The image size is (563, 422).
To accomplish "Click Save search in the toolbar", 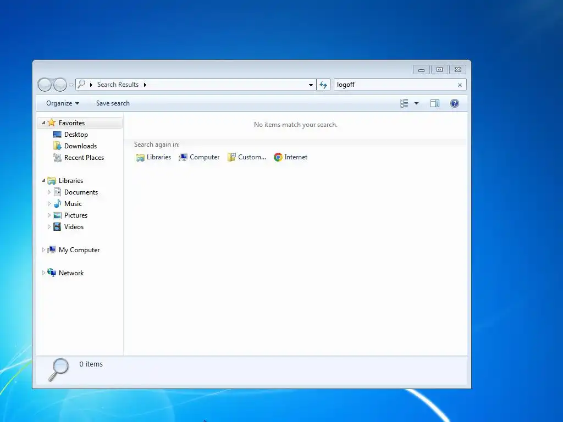I will click(x=113, y=103).
